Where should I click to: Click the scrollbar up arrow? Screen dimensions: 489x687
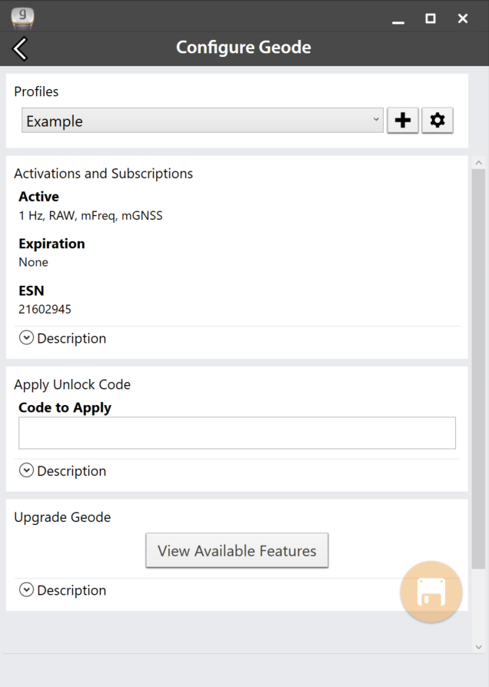tap(478, 163)
